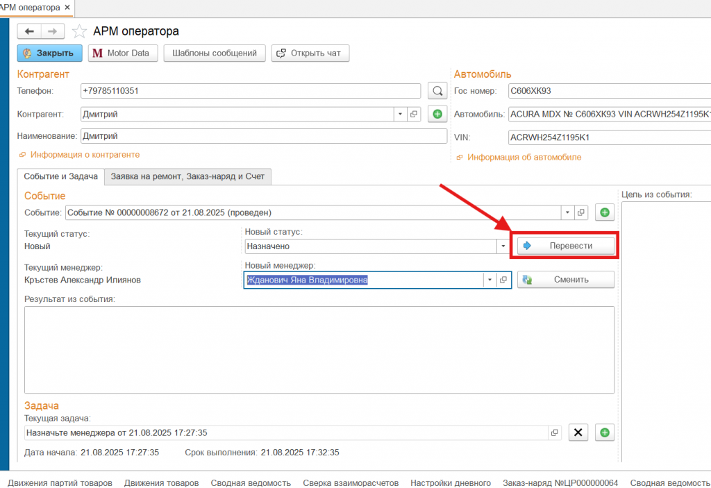711x488 pixels.
Task: Click into the Результат из события text area
Action: coord(319,349)
